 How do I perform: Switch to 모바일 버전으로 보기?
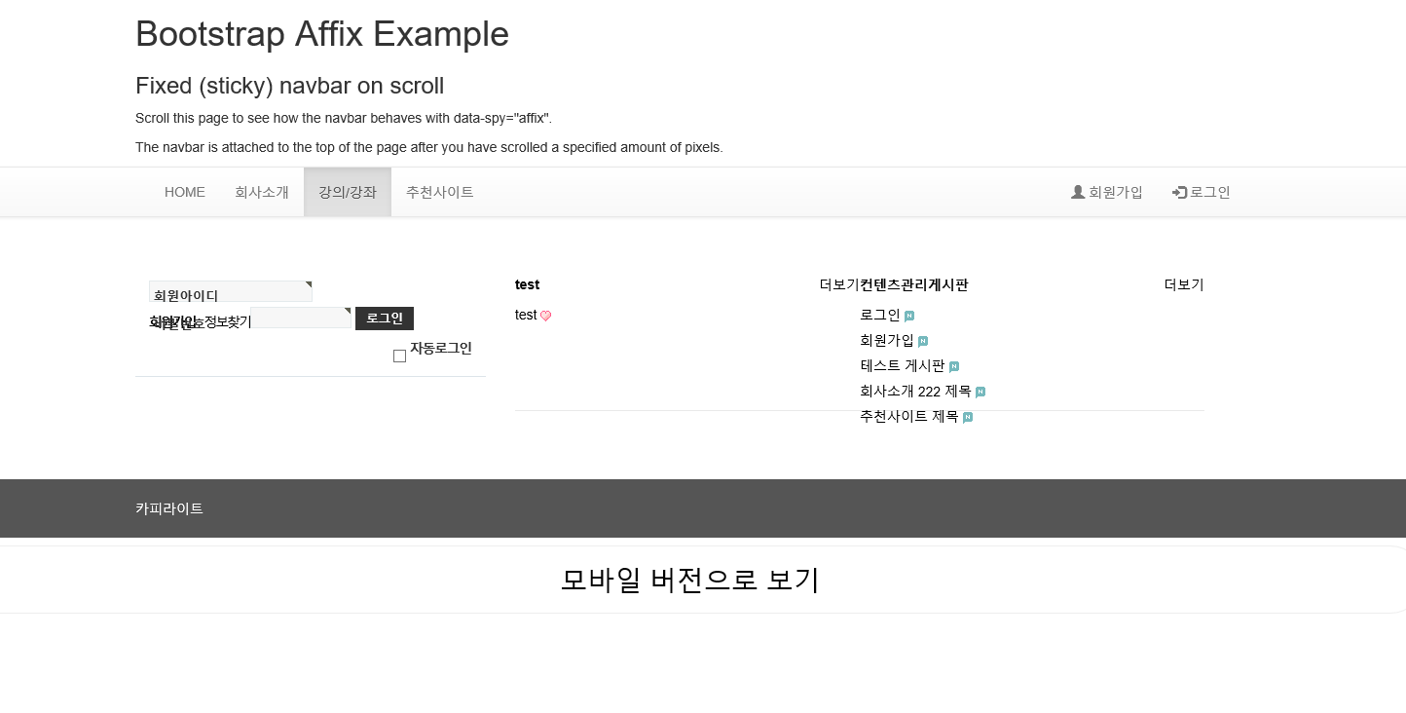(x=690, y=580)
